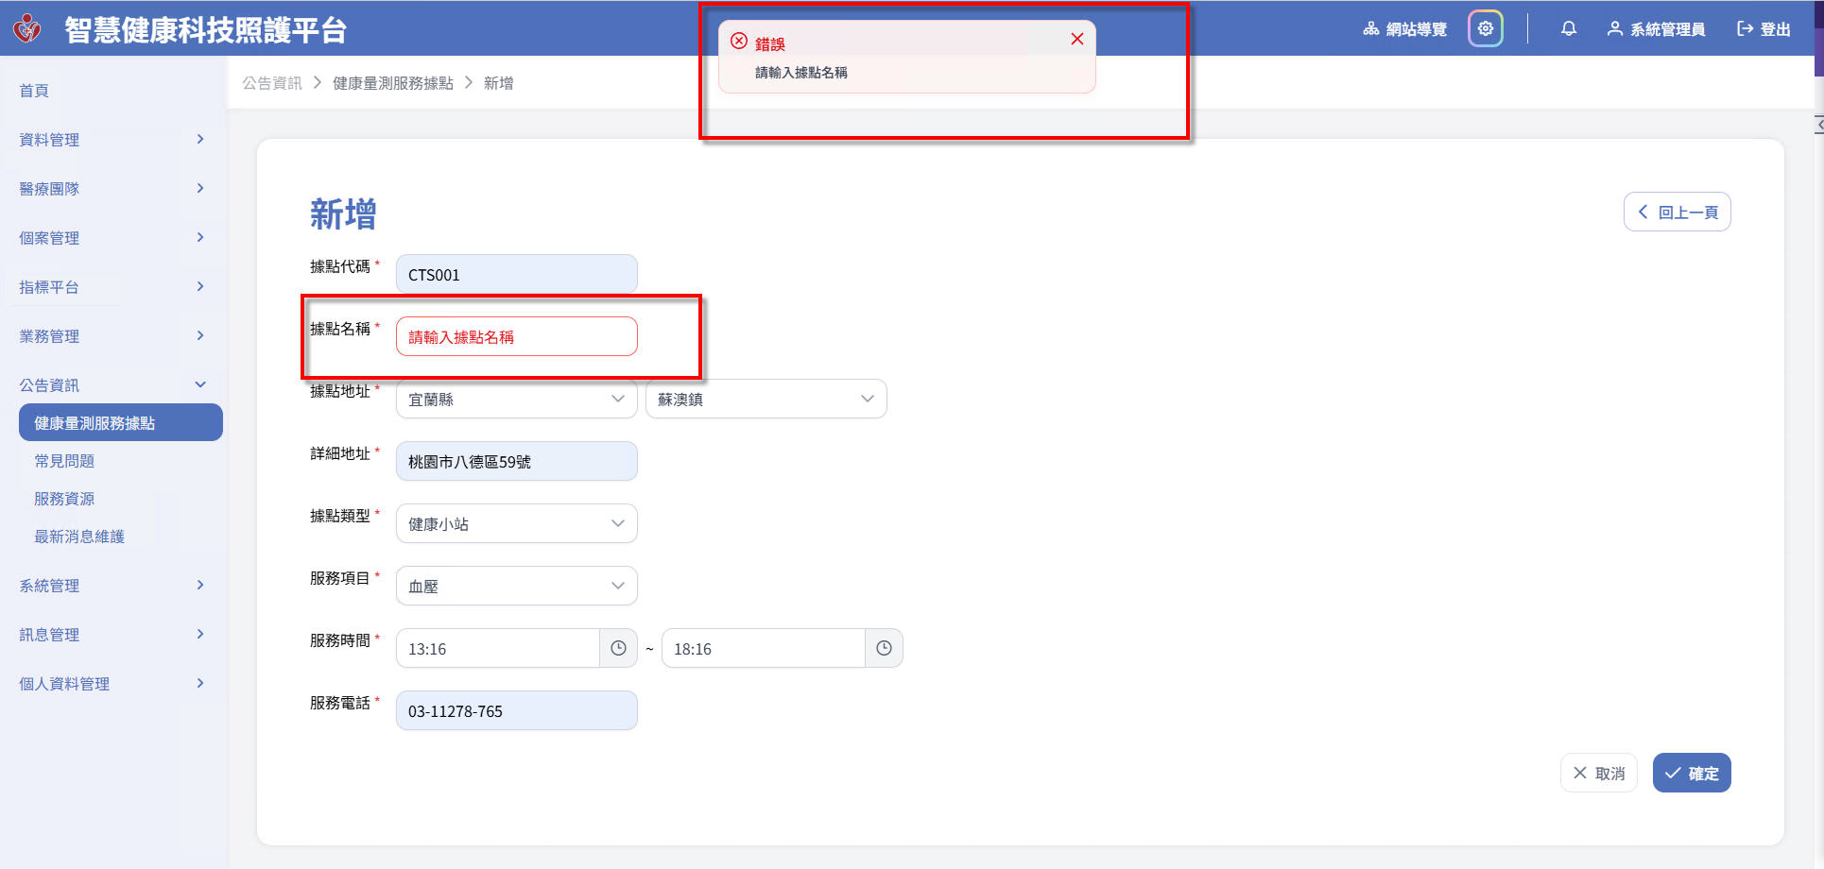
Task: Open the 服務項目 dropdown showing 血壓
Action: click(516, 586)
